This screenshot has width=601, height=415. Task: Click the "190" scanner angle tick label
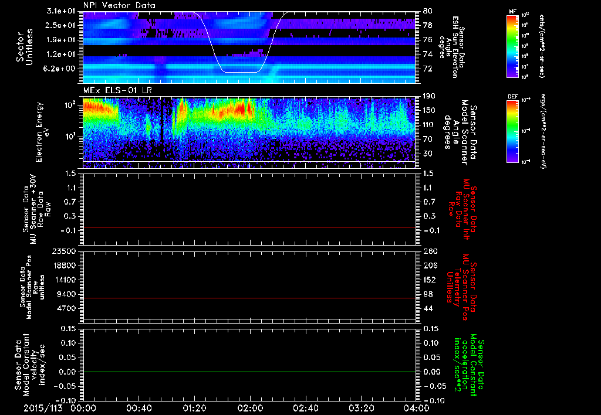(429, 96)
